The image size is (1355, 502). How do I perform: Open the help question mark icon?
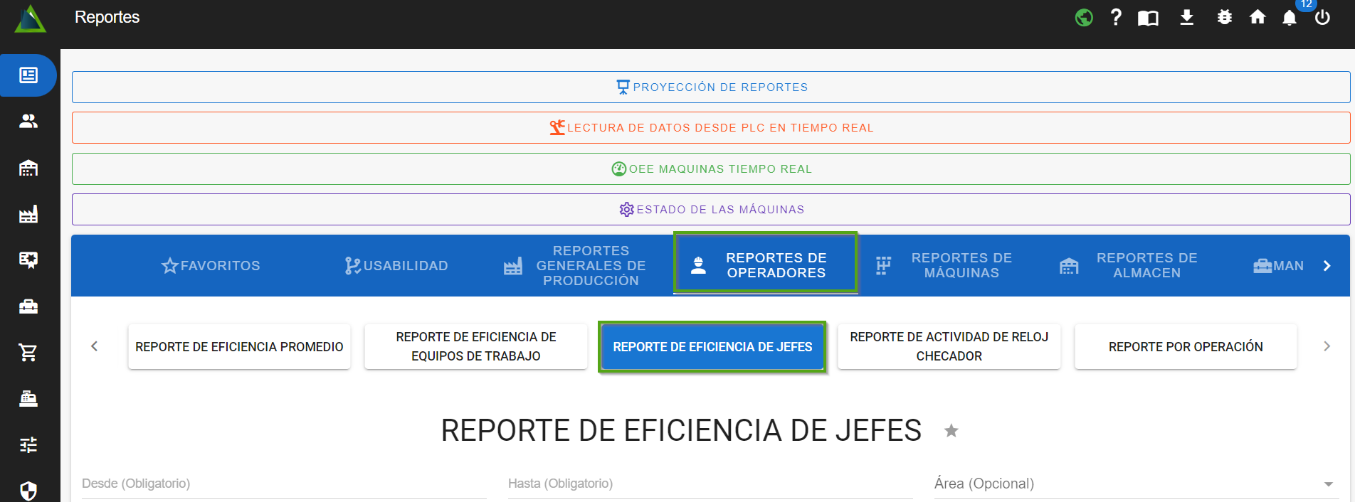(x=1116, y=17)
